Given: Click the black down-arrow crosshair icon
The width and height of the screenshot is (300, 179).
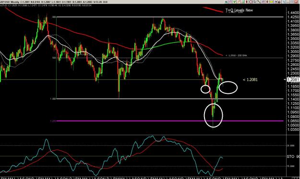Looking at the screenshot, I should (267, 2).
